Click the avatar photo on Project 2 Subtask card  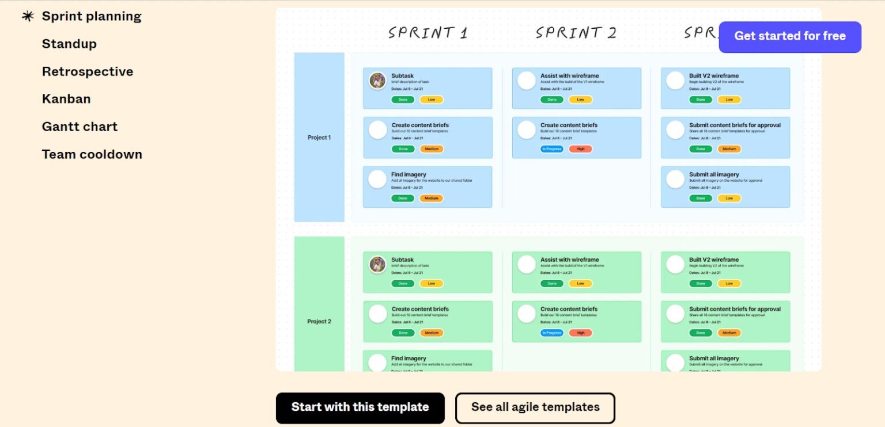(x=377, y=264)
